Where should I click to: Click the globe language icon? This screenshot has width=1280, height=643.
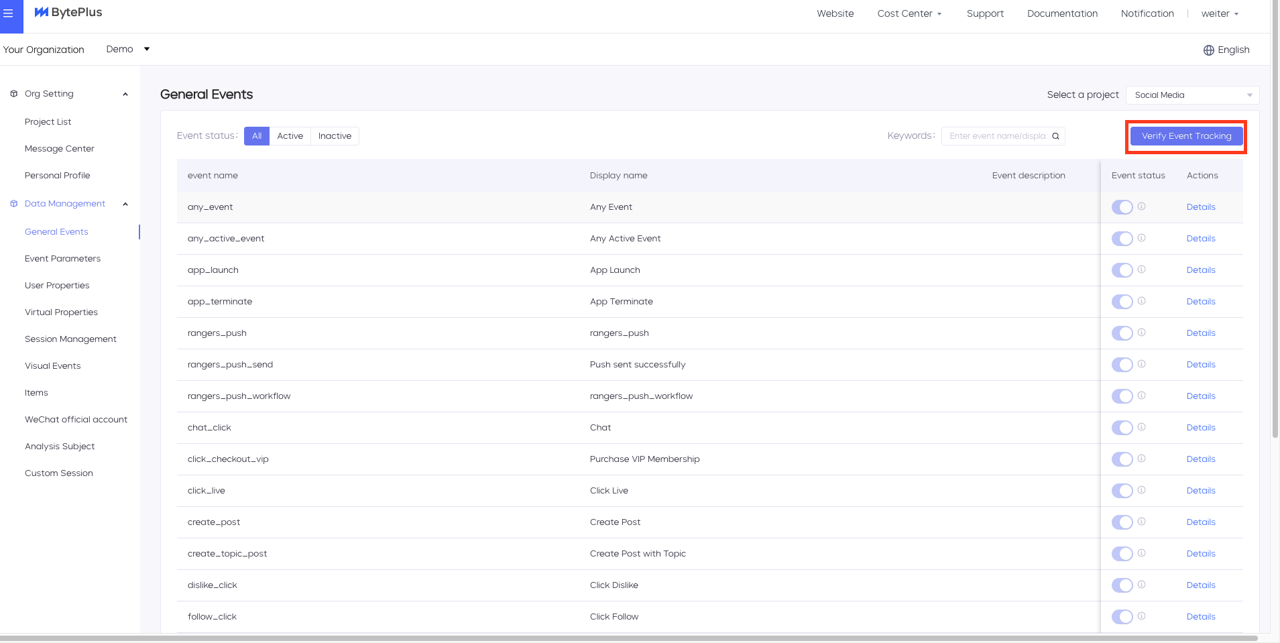pyautogui.click(x=1209, y=50)
